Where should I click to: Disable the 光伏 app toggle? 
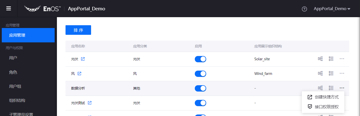point(200,59)
